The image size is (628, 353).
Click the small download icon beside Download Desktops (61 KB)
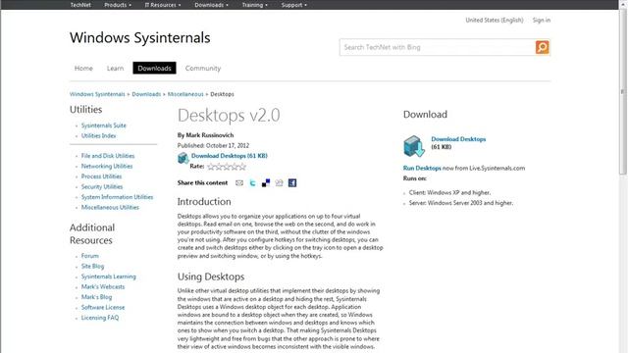183,158
